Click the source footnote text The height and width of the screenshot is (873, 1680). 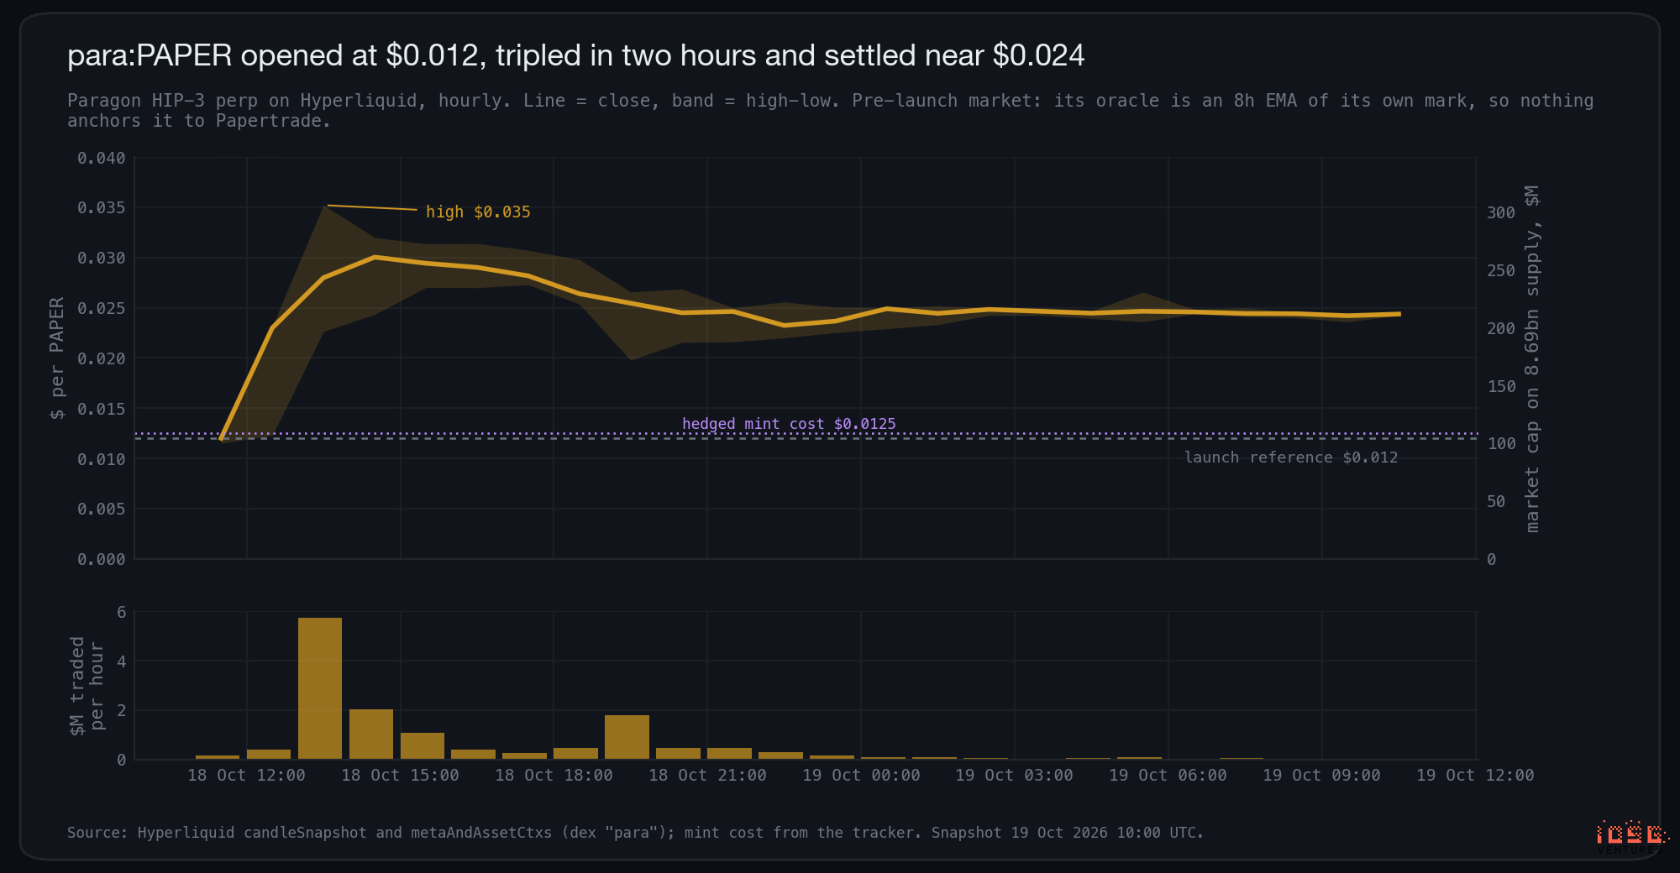tap(635, 833)
